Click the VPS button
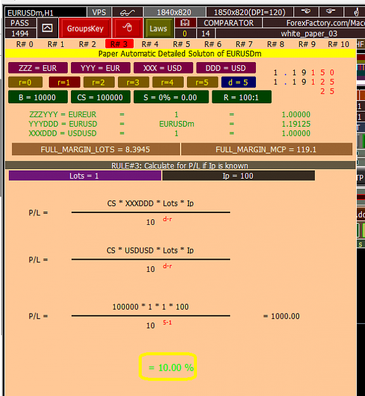 click(99, 12)
